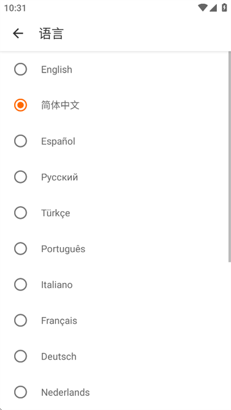Select the Italiano radio button
The image size is (231, 410).
pyautogui.click(x=21, y=284)
